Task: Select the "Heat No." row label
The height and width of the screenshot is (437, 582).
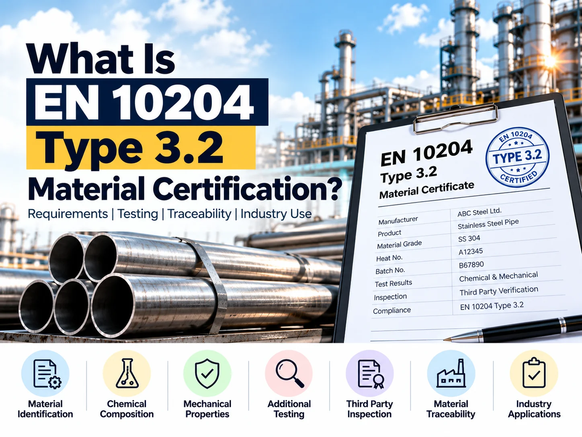Action: point(389,258)
